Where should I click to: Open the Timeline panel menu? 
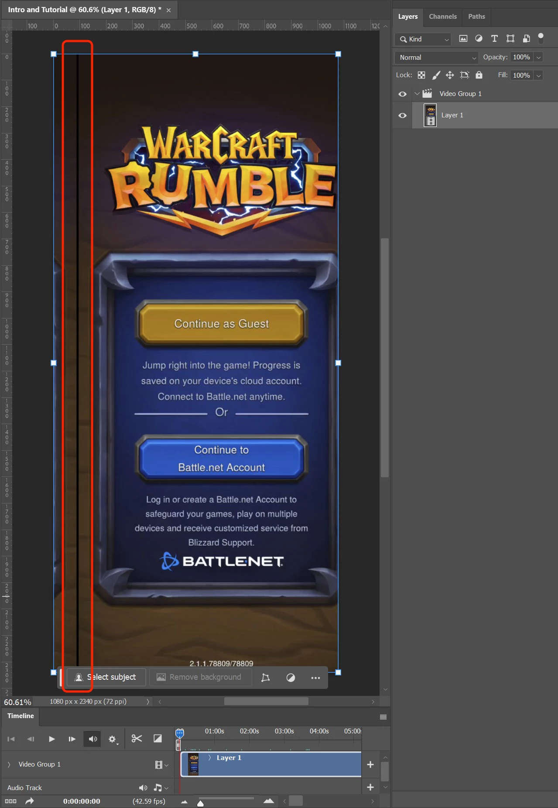pos(383,717)
